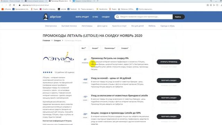Open the Бытовая техника category
Viewport: 222px width, 125px height.
[69, 26]
